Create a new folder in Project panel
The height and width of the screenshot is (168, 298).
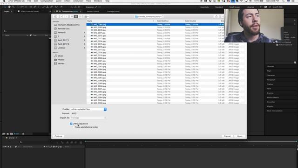[8, 134]
